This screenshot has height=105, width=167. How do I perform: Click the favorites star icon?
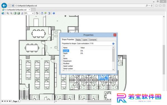tap(160, 6)
